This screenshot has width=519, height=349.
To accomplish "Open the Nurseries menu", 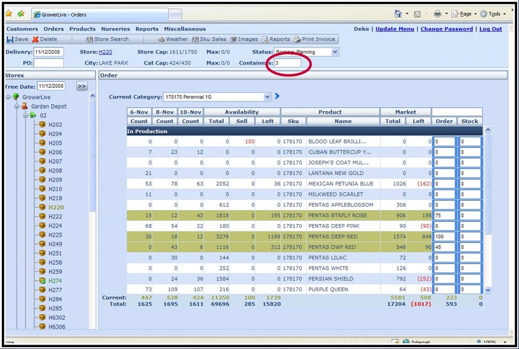I will 115,29.
